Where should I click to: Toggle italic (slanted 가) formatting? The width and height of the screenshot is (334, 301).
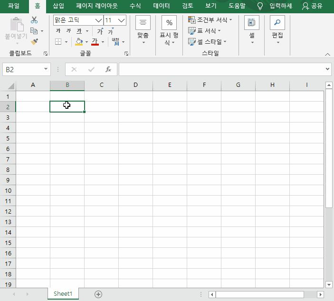pyautogui.click(x=68, y=31)
